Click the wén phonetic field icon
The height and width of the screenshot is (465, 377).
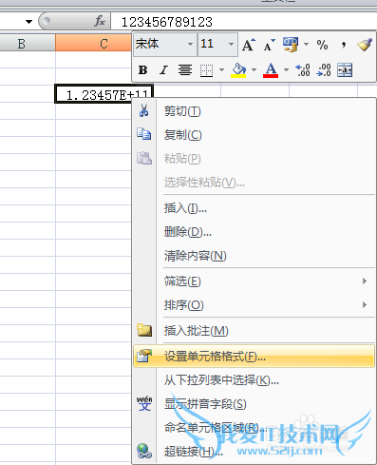pos(144,403)
